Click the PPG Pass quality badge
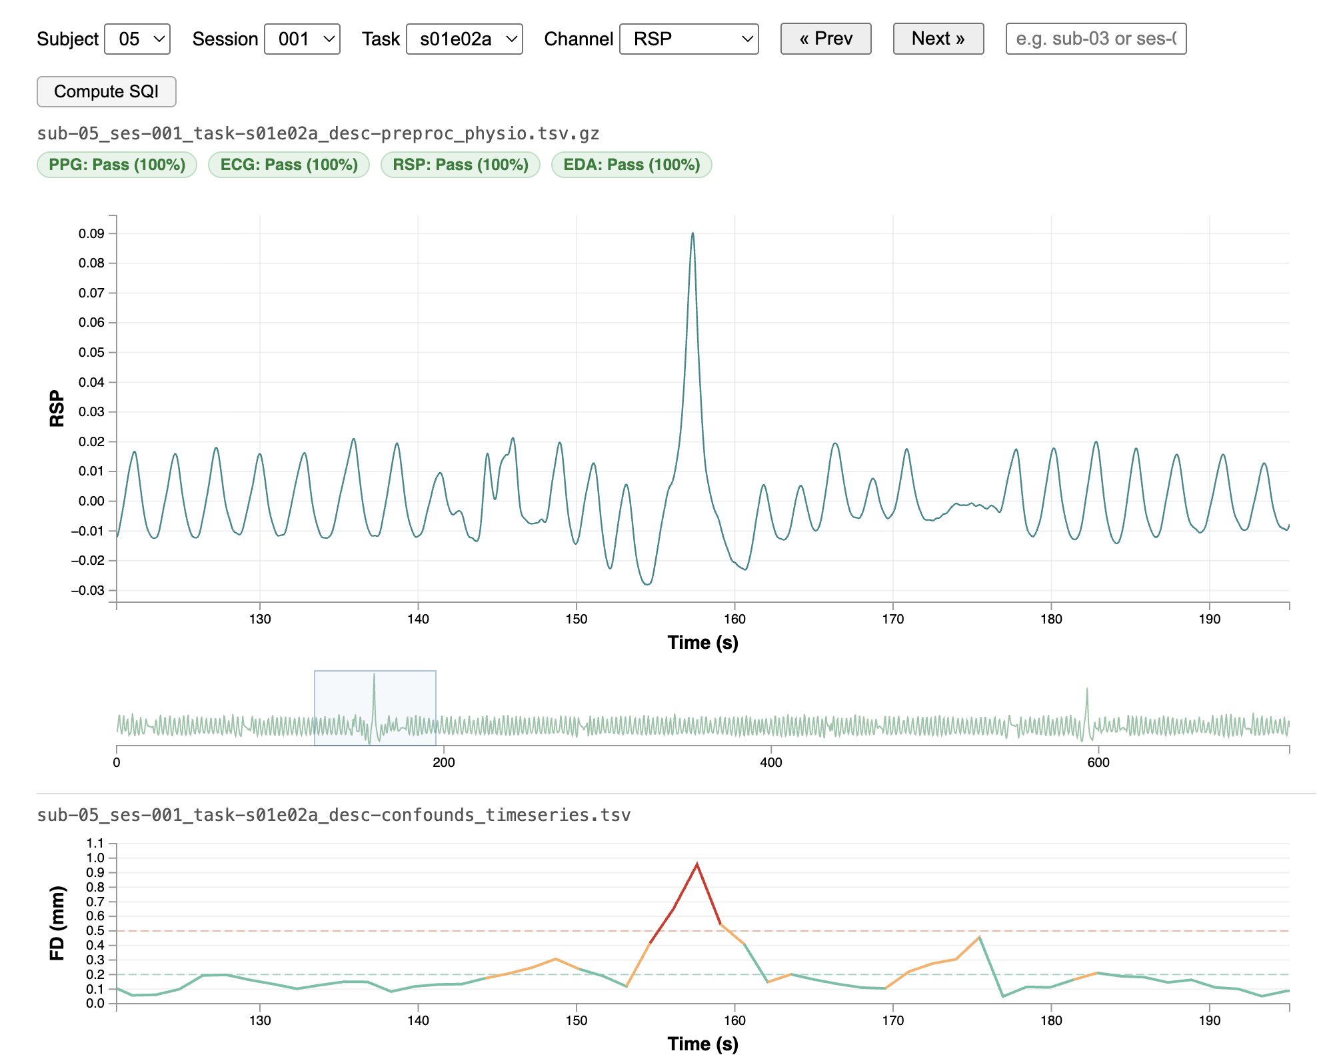 (x=117, y=165)
